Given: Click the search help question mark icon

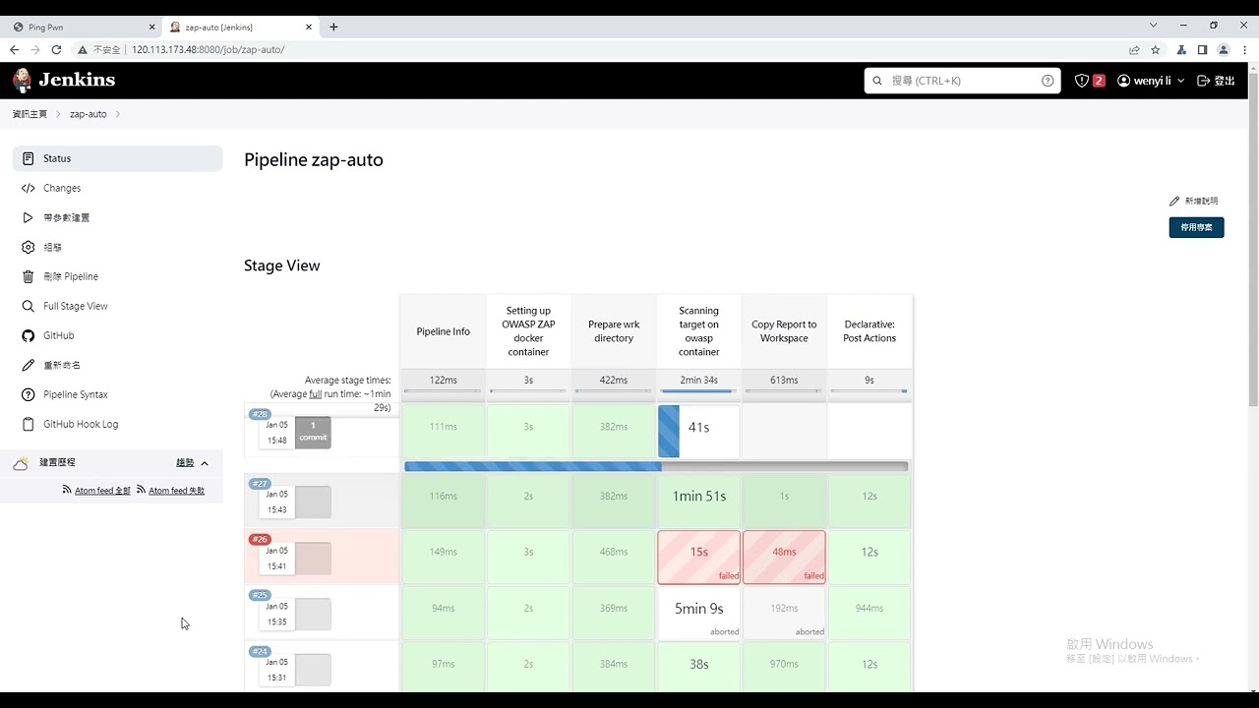Looking at the screenshot, I should [x=1048, y=81].
